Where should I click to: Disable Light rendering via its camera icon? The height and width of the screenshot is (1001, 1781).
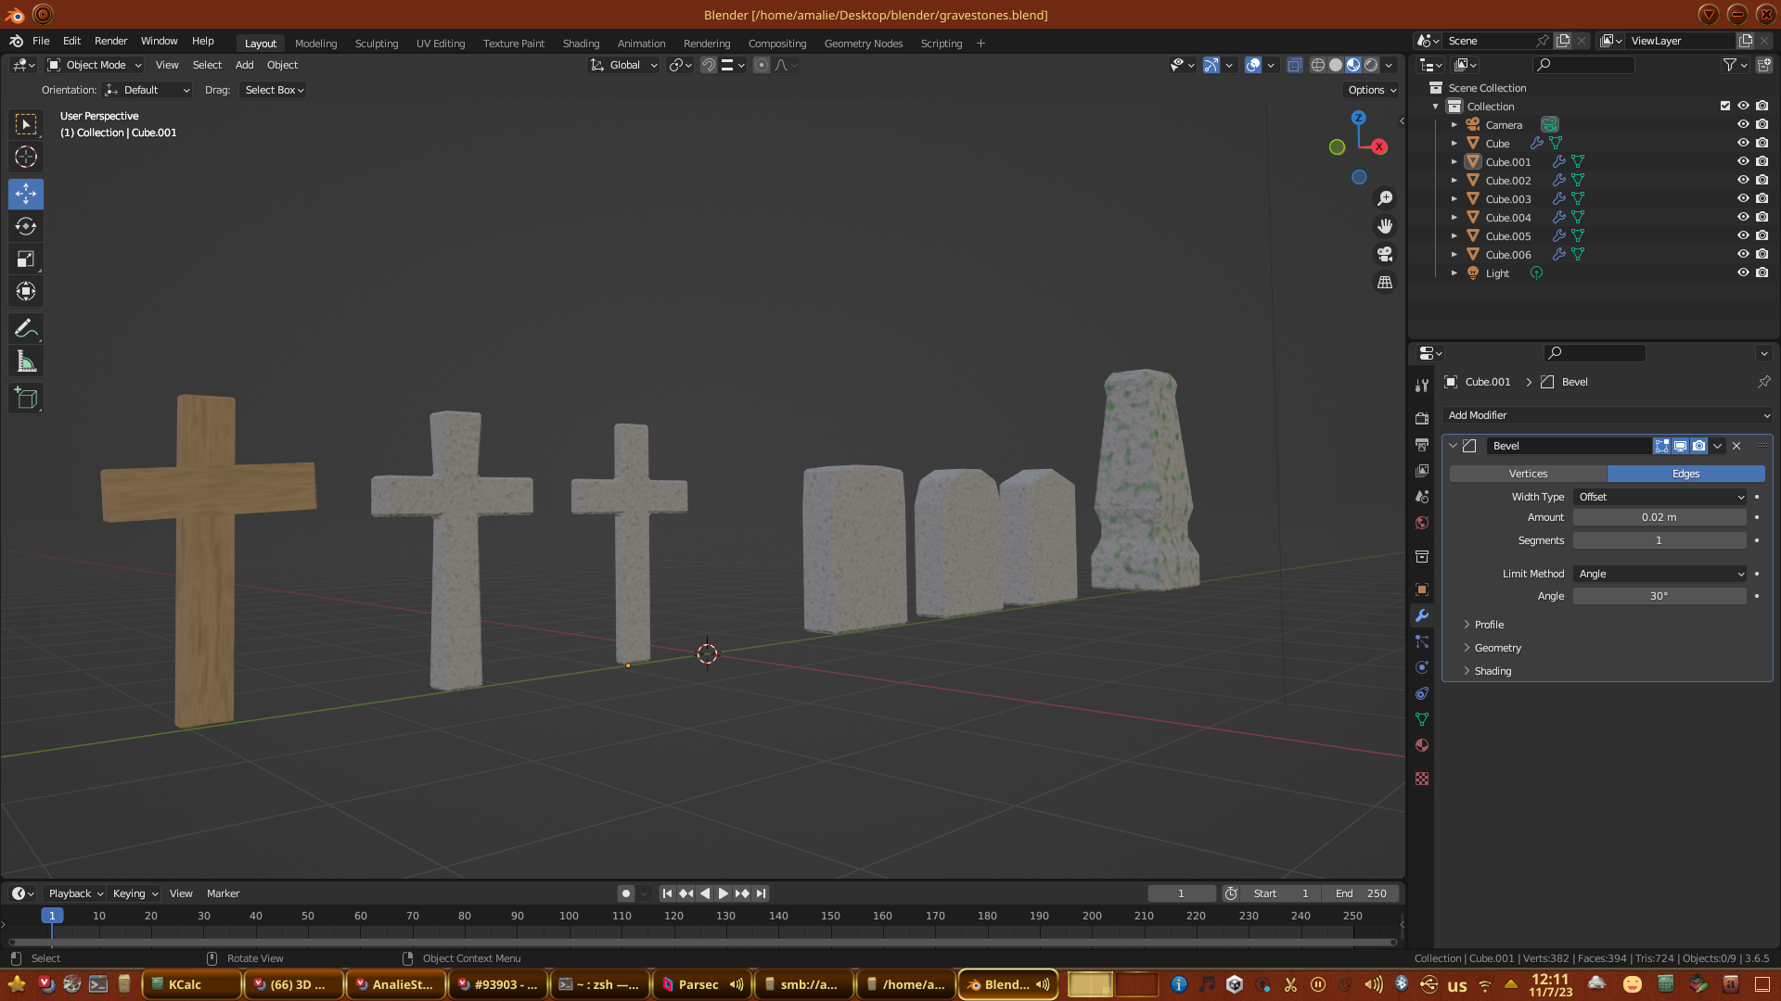(1762, 272)
